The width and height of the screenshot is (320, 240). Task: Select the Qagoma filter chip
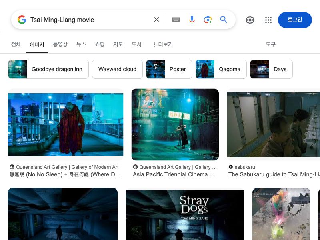click(x=221, y=69)
